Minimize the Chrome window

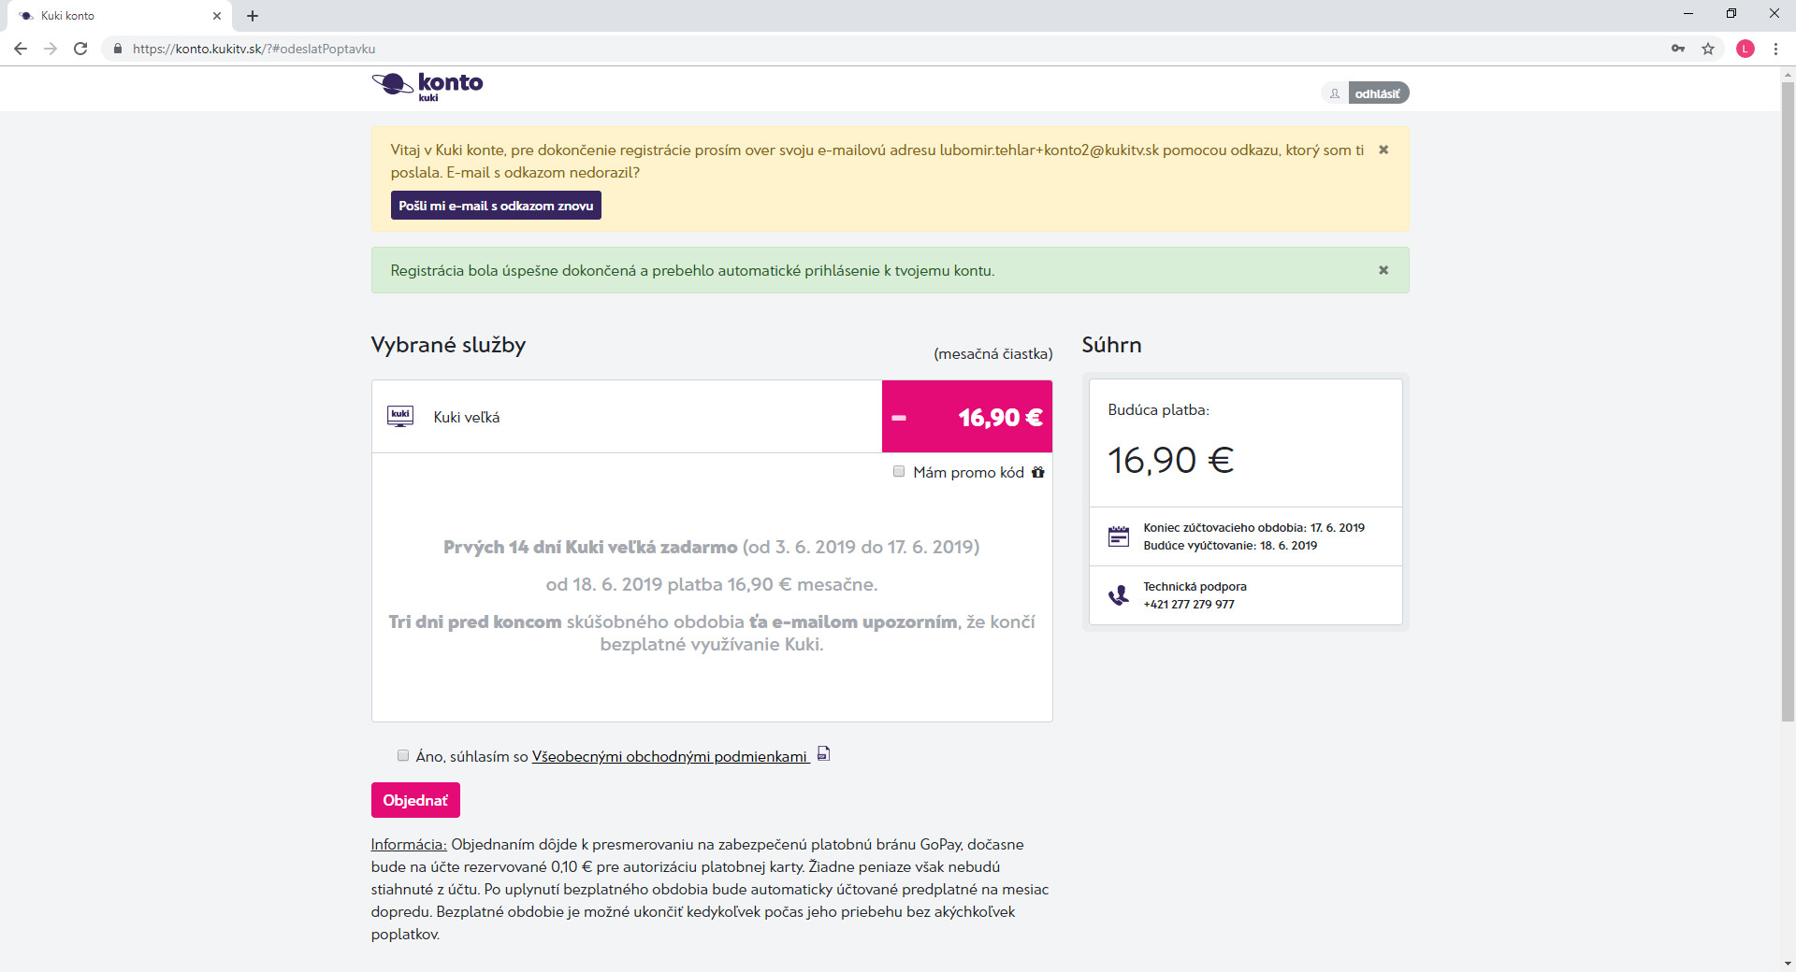click(x=1688, y=14)
